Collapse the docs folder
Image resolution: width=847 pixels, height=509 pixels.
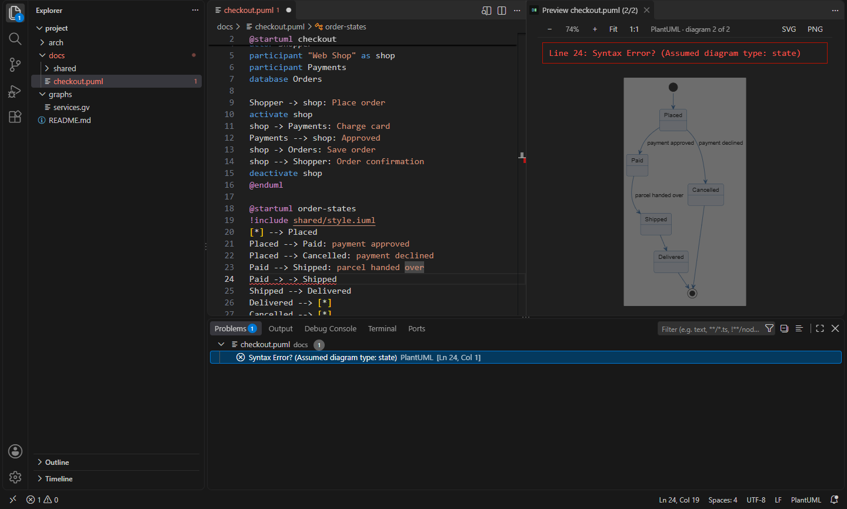(42, 55)
